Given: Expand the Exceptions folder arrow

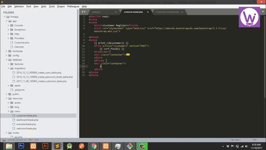Looking at the screenshot, I should pyautogui.click(x=8, y=30).
